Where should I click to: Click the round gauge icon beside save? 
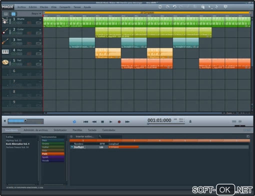167,7
